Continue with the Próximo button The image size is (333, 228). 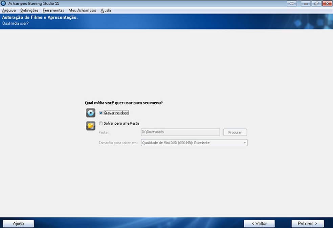click(308, 224)
